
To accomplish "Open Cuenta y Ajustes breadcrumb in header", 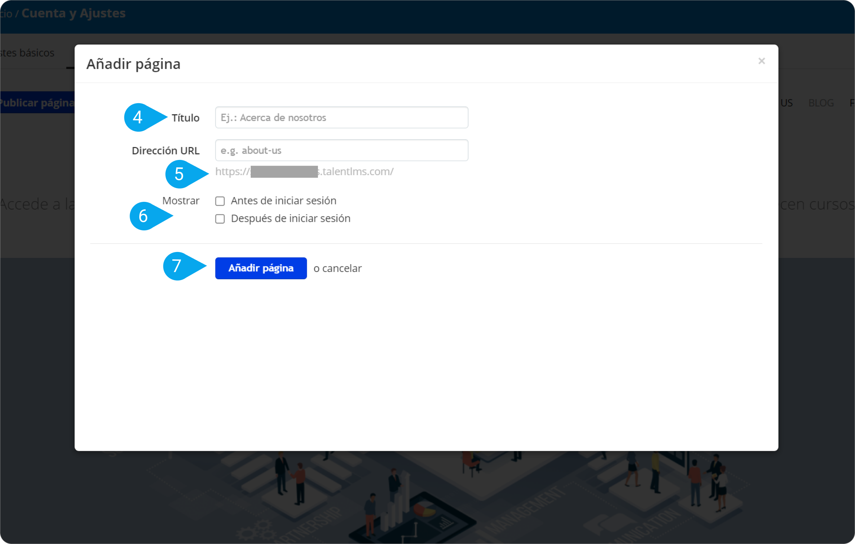I will [x=74, y=13].
